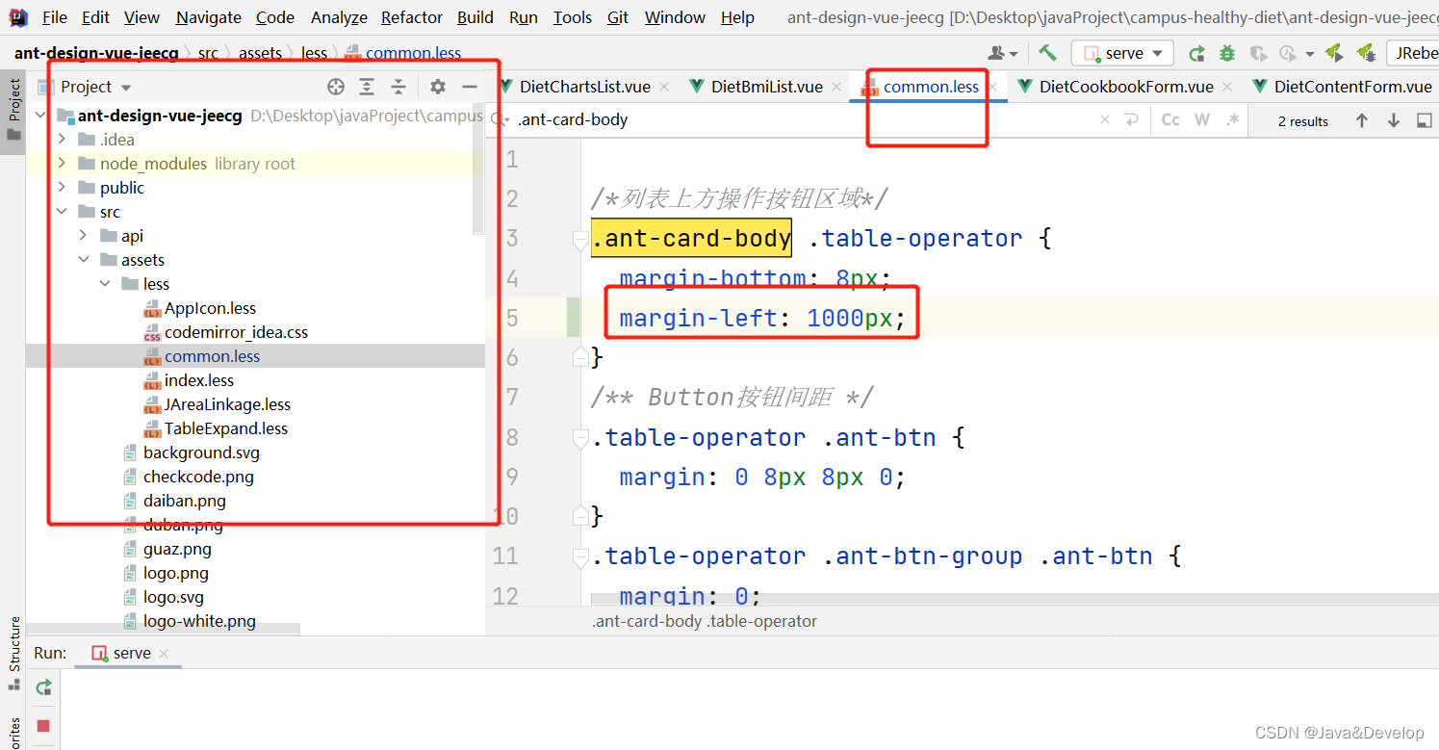
Task: Fold the .table-operator .ant-btn block
Action: (580, 439)
